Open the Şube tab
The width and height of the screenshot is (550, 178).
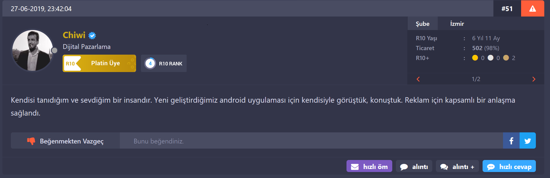click(423, 24)
